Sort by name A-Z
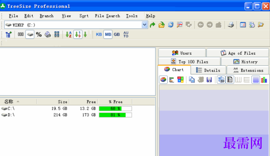Viewport: 270px width, 156px height. pyautogui.click(x=69, y=34)
